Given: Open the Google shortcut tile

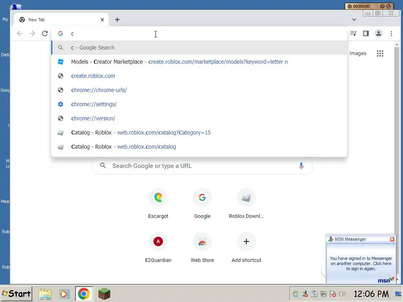Looking at the screenshot, I should [202, 203].
